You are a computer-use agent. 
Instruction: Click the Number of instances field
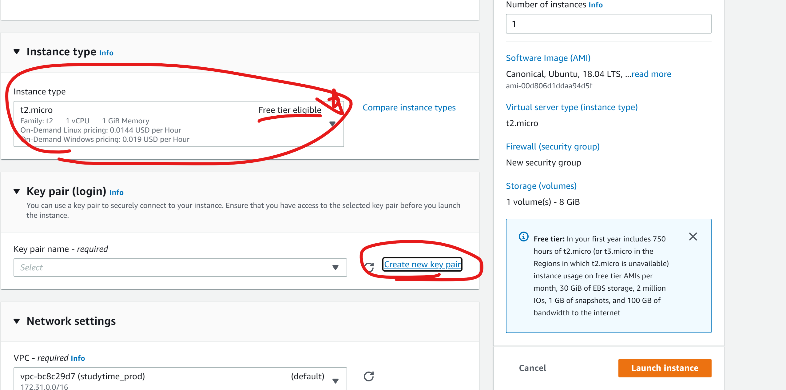pyautogui.click(x=608, y=24)
